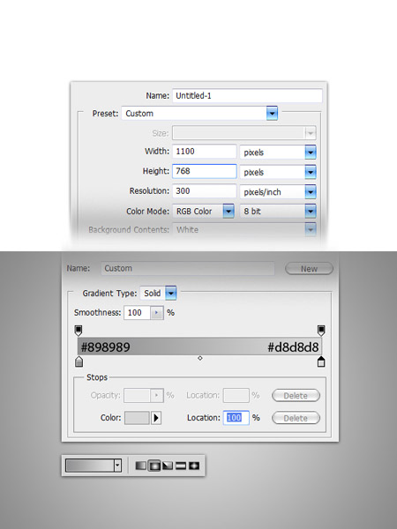
Task: Click the Width field 1100
Action: coord(205,152)
